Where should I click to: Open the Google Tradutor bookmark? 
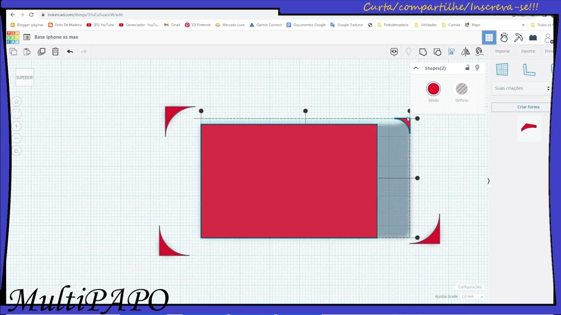coord(347,25)
